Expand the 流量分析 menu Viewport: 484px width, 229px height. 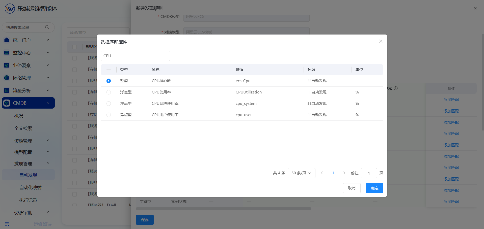click(48, 90)
